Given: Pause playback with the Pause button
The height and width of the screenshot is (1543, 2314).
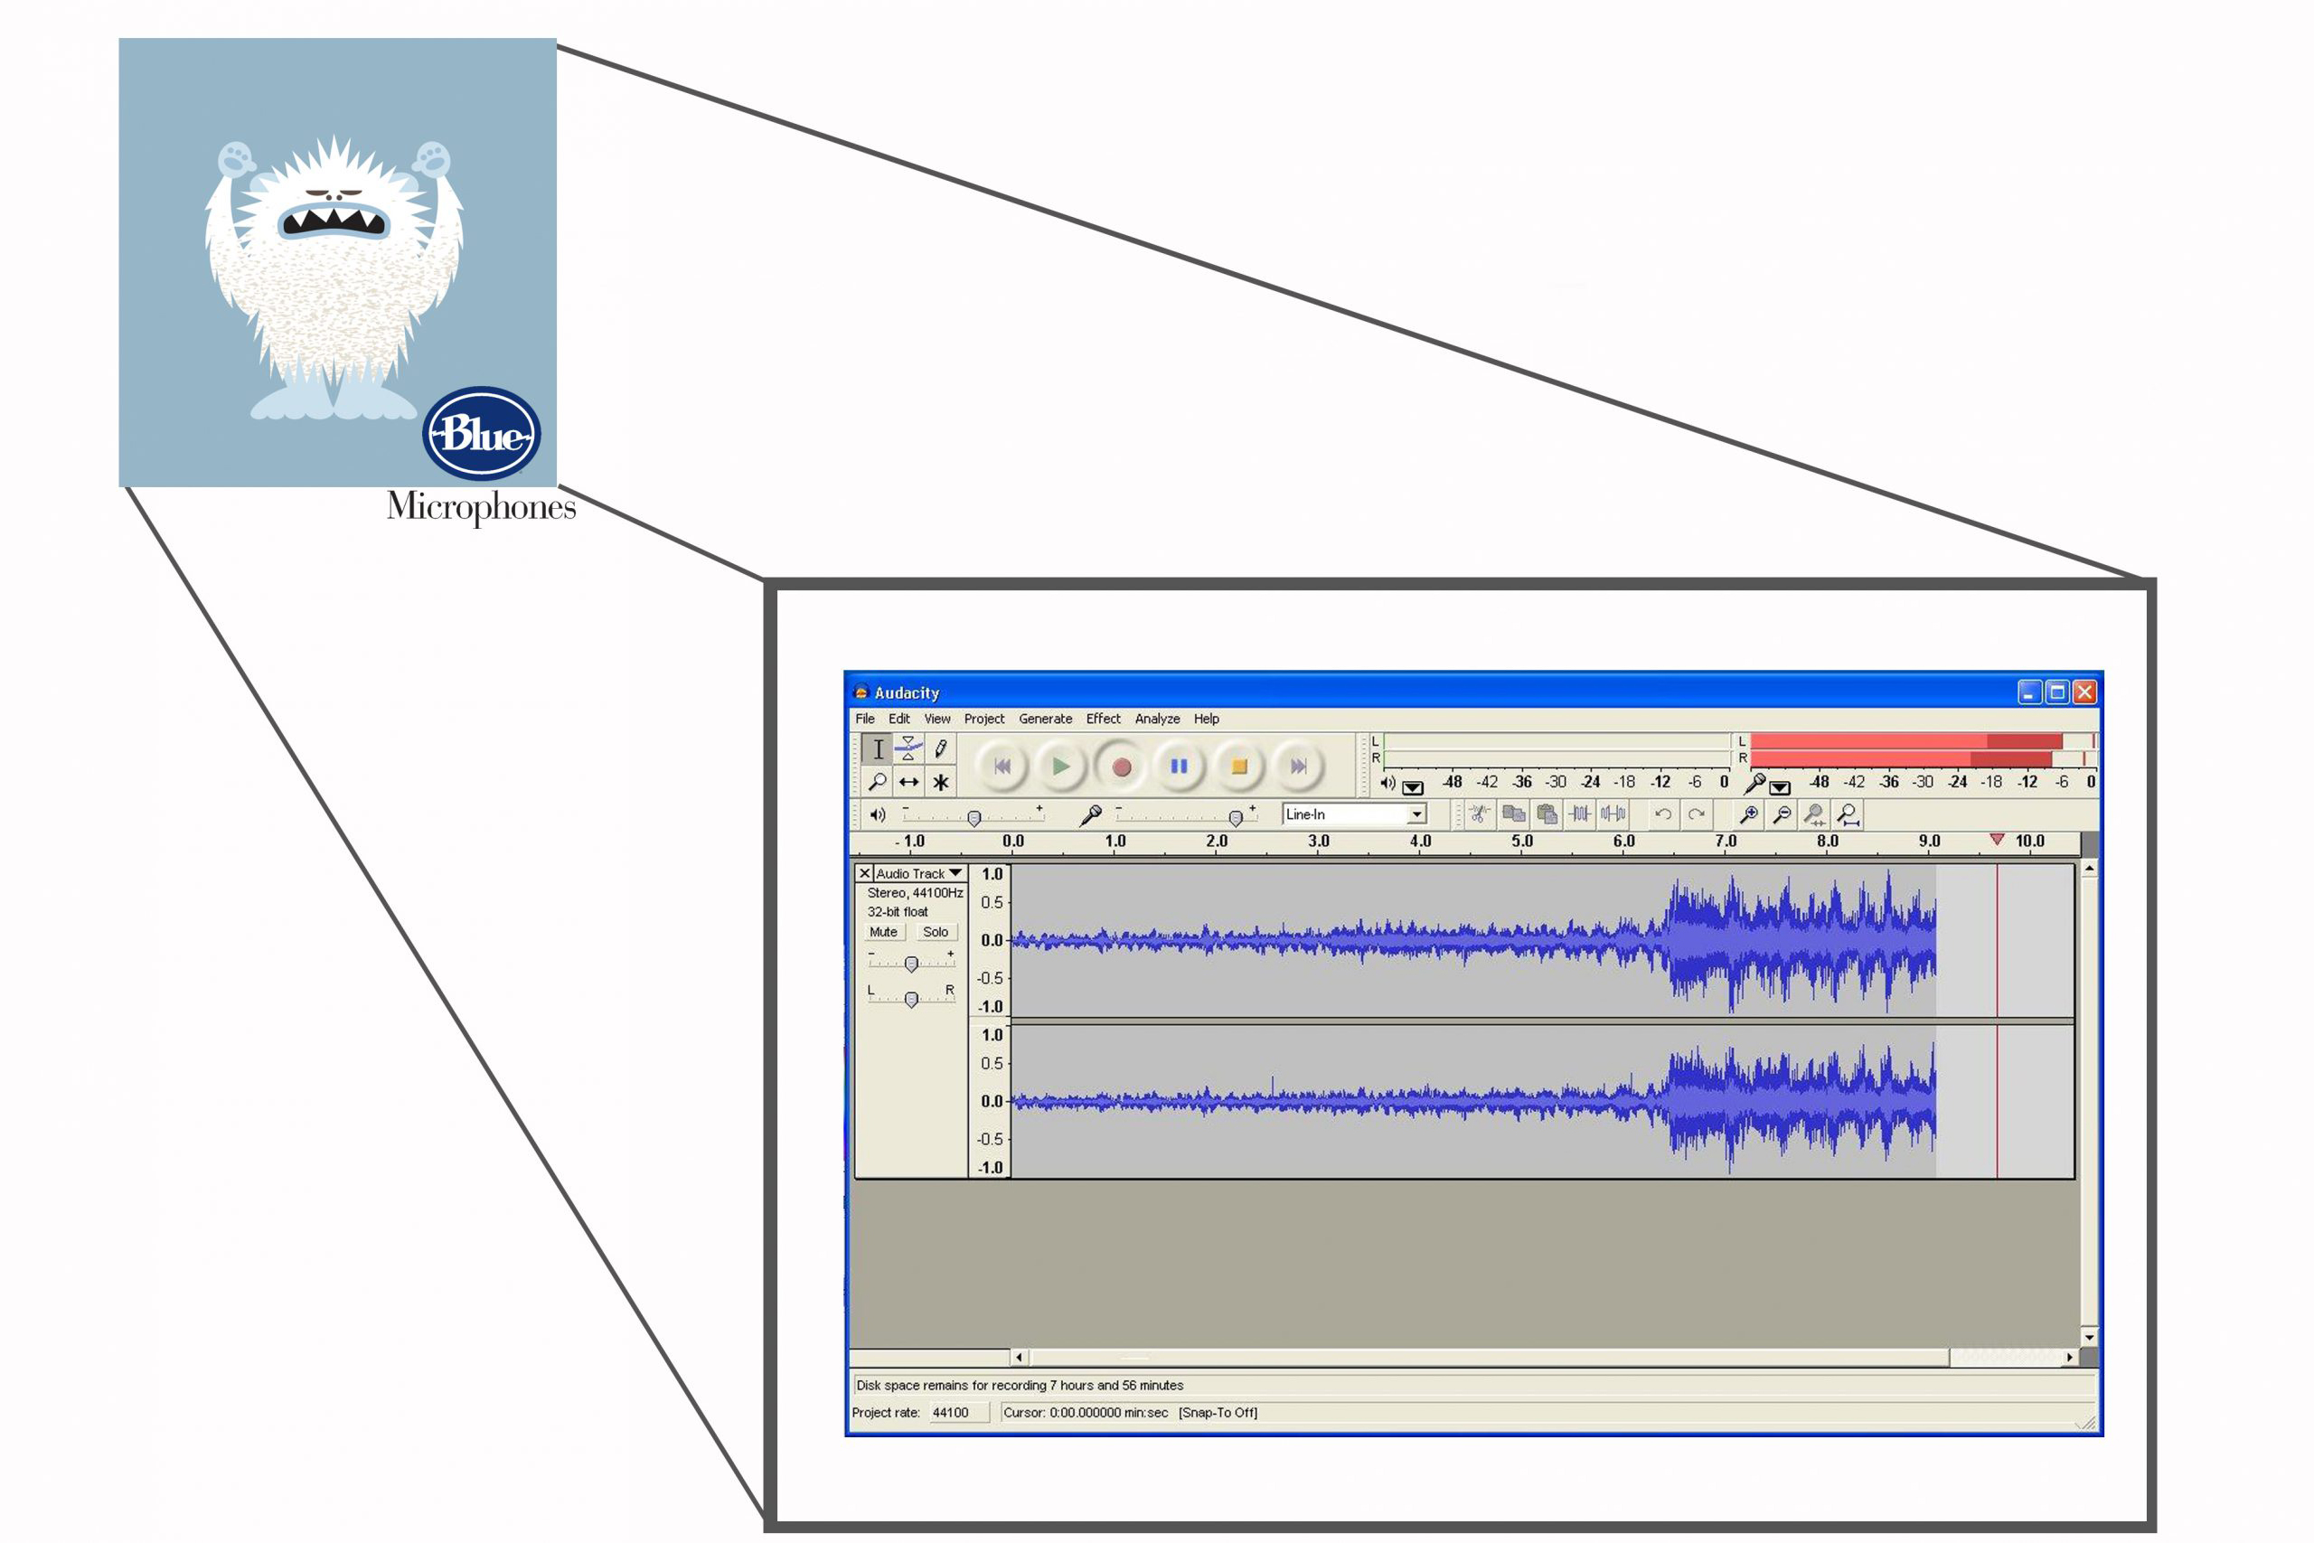Looking at the screenshot, I should [x=1179, y=767].
